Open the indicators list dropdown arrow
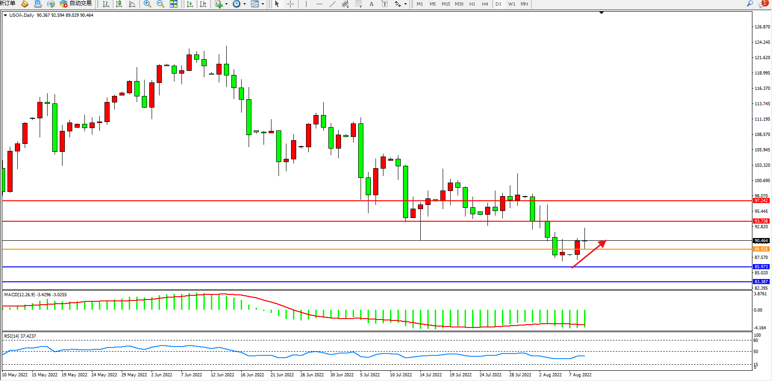This screenshot has height=381, width=772. click(x=227, y=4)
